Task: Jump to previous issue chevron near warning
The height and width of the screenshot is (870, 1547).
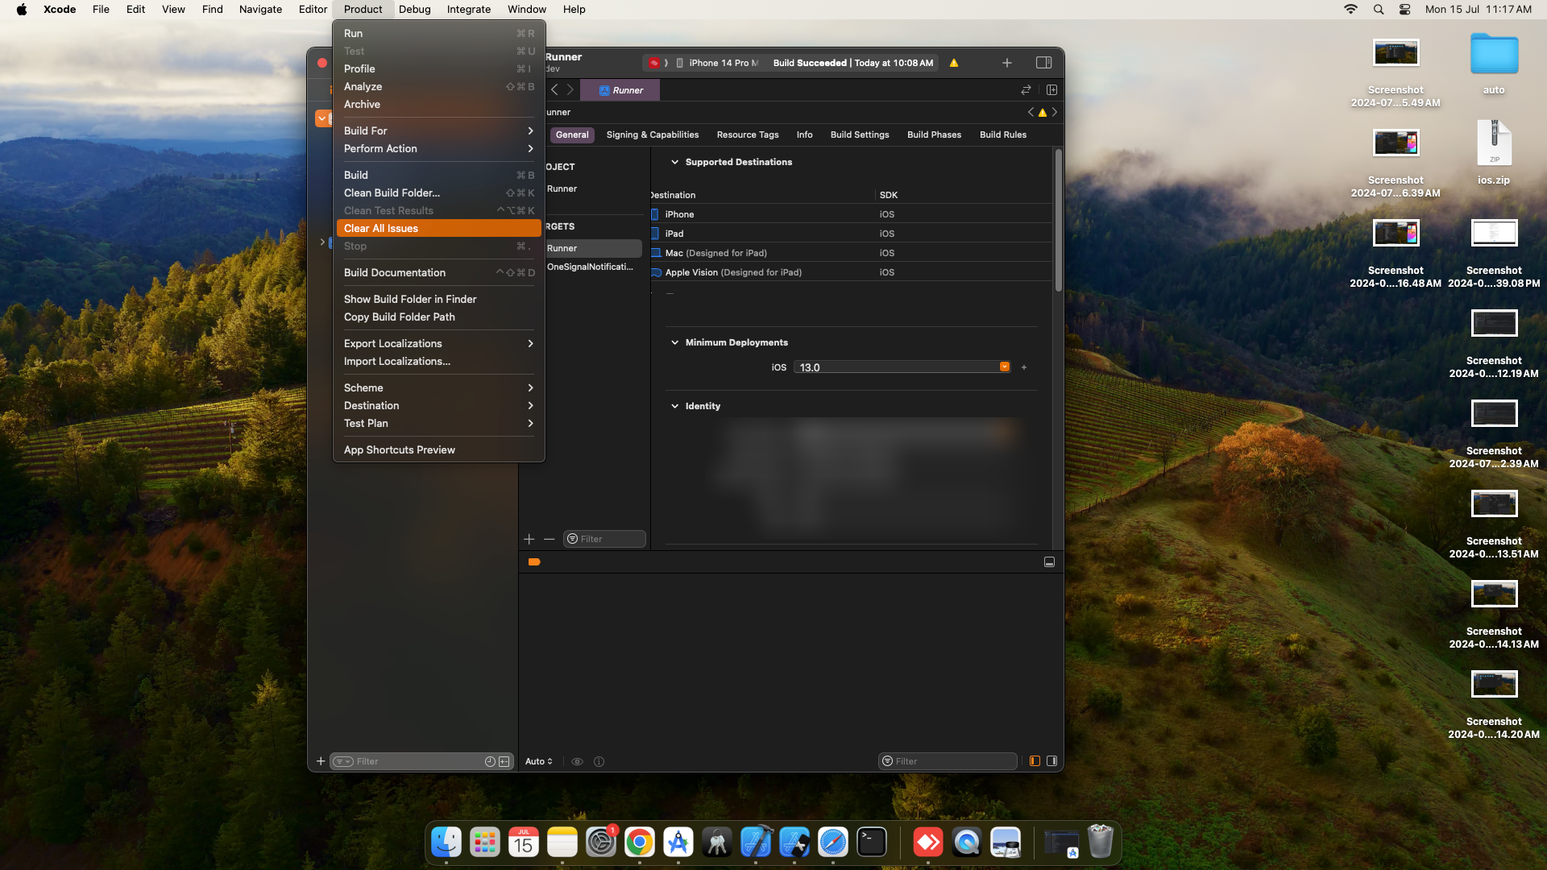Action: click(1031, 112)
